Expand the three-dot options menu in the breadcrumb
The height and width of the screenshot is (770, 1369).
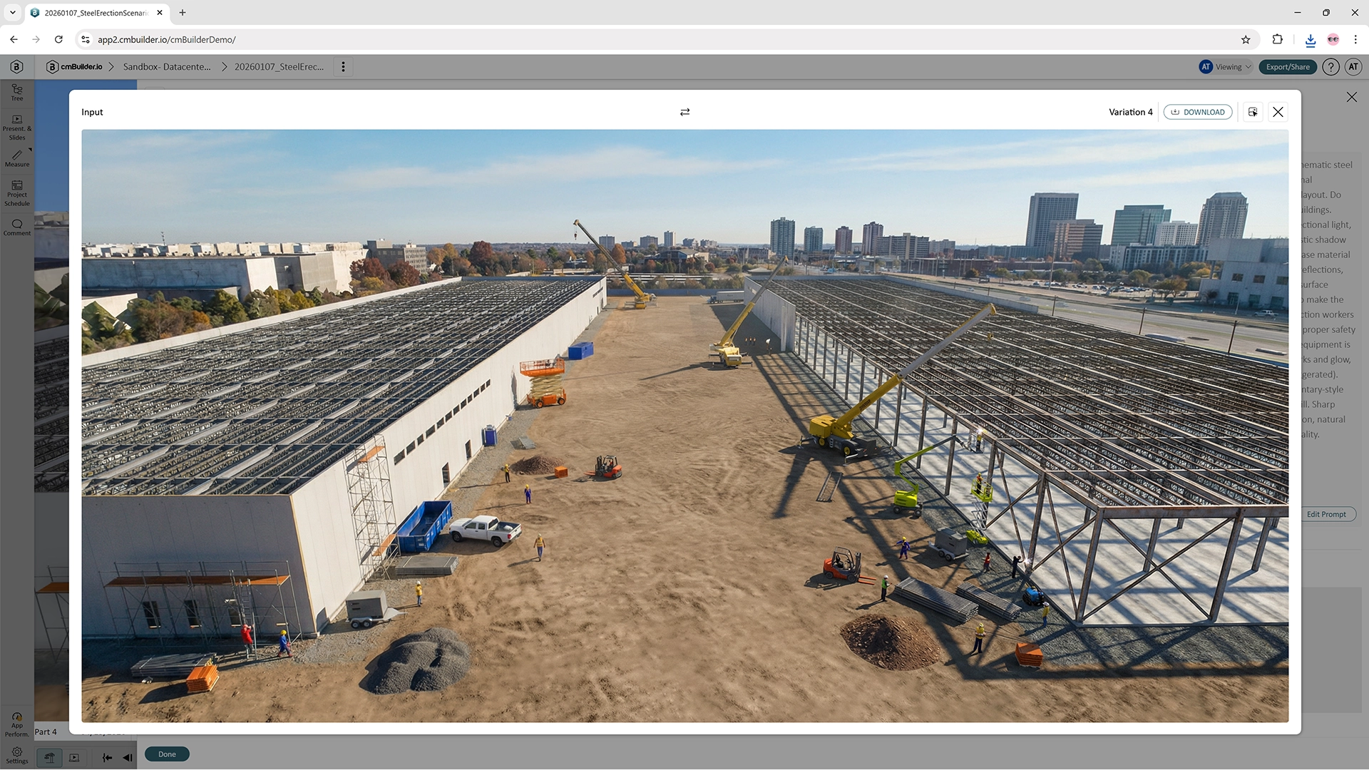[x=344, y=66]
